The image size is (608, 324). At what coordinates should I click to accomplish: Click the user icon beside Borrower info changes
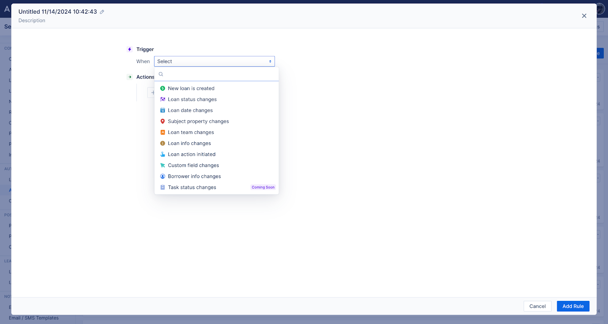tap(163, 176)
